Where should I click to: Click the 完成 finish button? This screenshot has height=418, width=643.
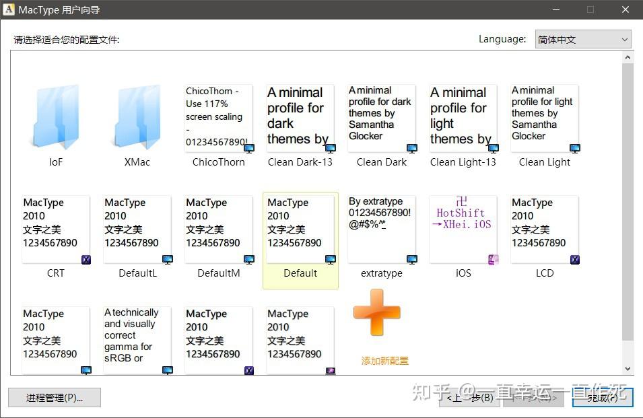[x=601, y=398]
